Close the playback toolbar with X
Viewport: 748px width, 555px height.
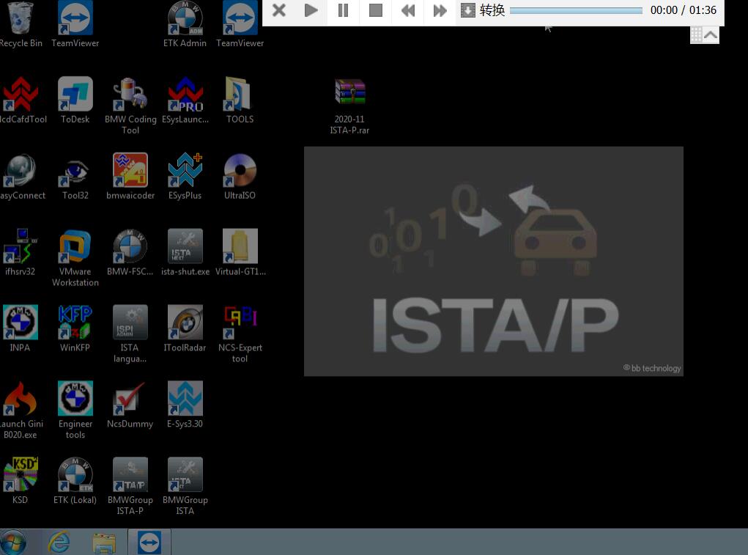tap(278, 10)
